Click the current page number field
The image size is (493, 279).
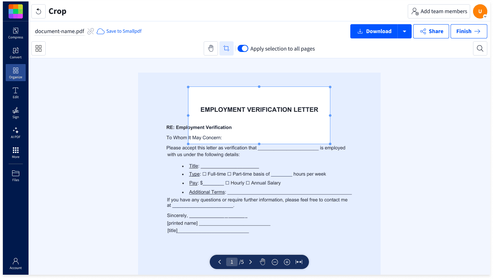click(x=232, y=262)
